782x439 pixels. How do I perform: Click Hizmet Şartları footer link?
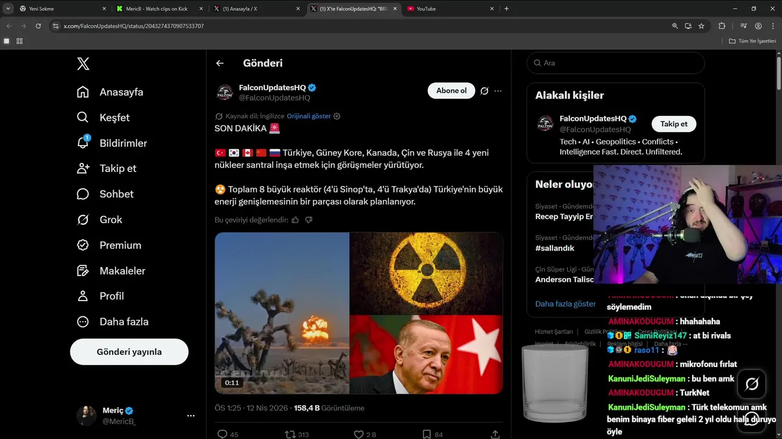point(554,332)
